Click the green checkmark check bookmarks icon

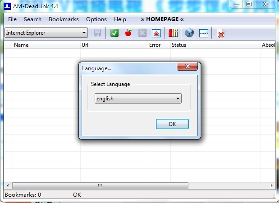tap(114, 33)
